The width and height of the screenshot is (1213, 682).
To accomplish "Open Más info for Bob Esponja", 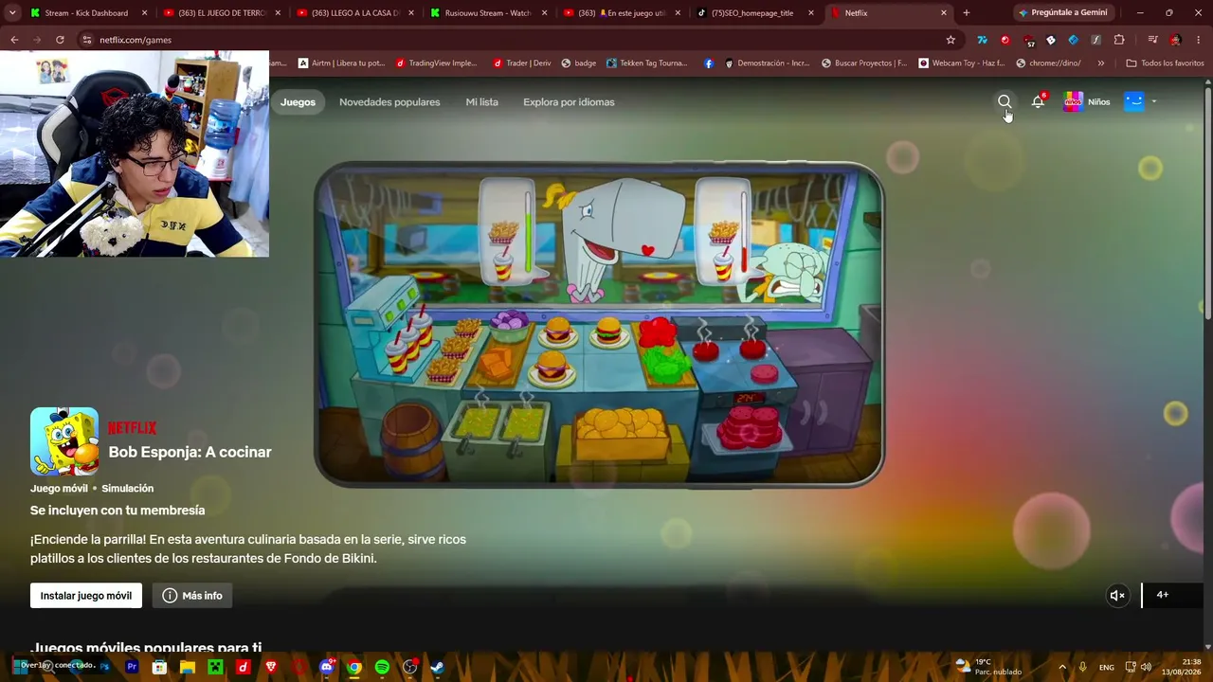I will click(x=192, y=595).
